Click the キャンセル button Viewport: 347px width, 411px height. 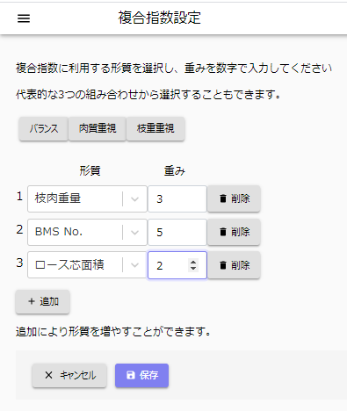[x=69, y=375]
